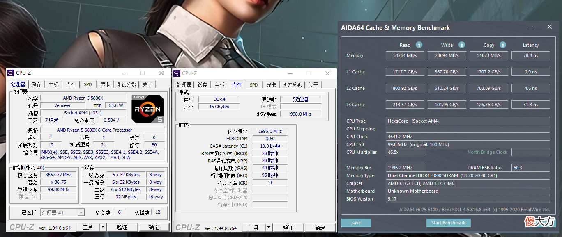Click the Write info icon in AIDA64
The height and width of the screenshot is (237, 562).
(462, 45)
